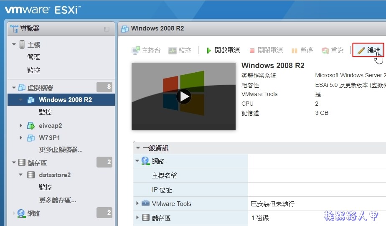
Task: Click the '已安裝但未執行' VMware Tools status
Action: 272,204
